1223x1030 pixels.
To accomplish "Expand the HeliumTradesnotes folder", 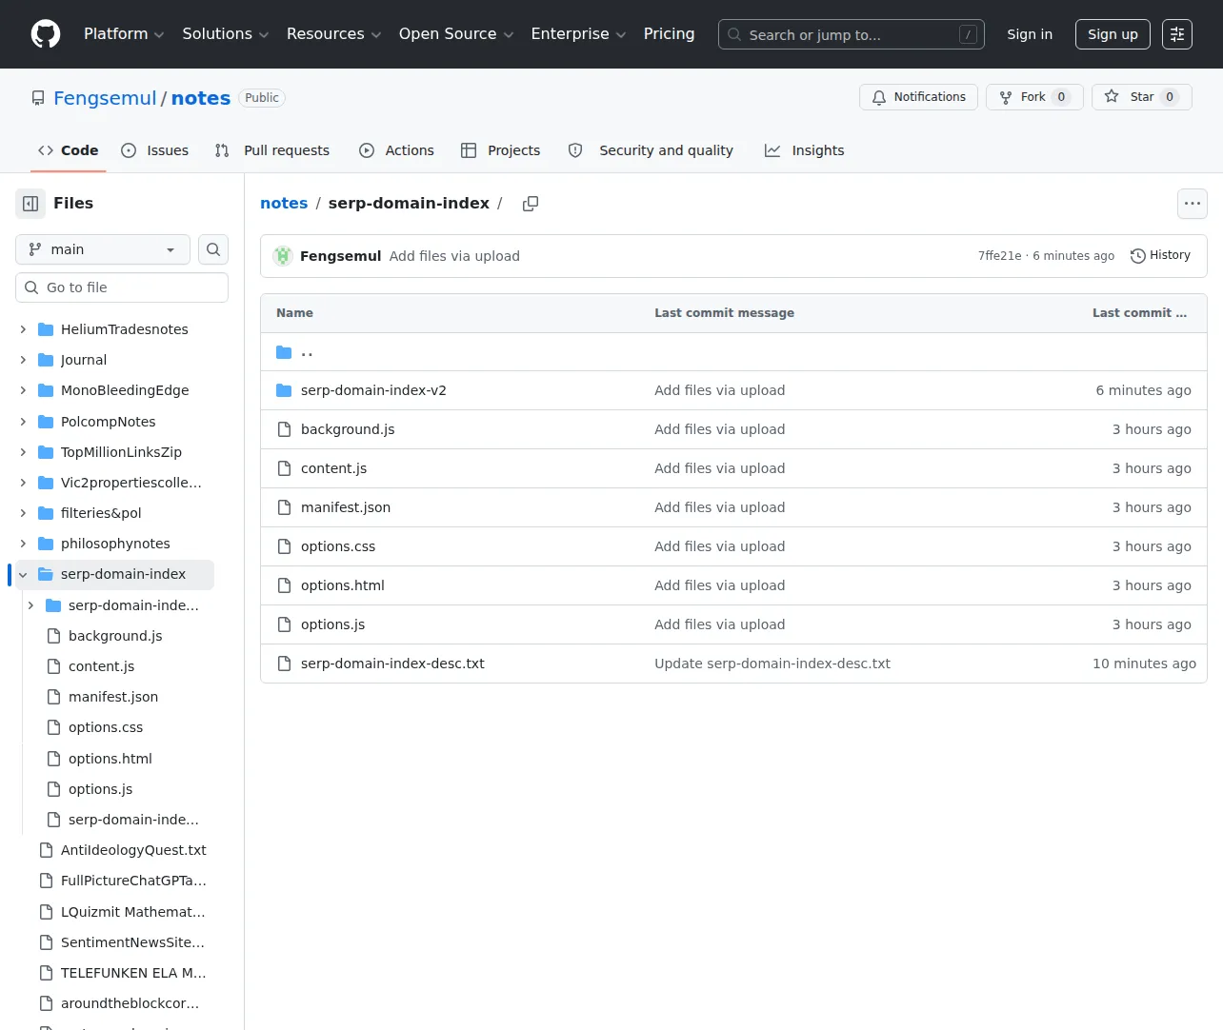I will coord(23,329).
